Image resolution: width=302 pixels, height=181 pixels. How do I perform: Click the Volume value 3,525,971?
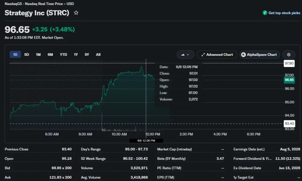coord(139,168)
